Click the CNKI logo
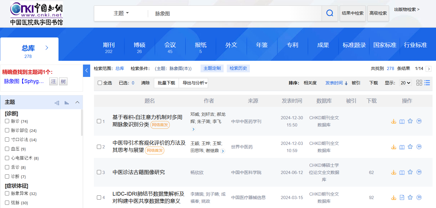436x208 pixels. click(x=37, y=14)
